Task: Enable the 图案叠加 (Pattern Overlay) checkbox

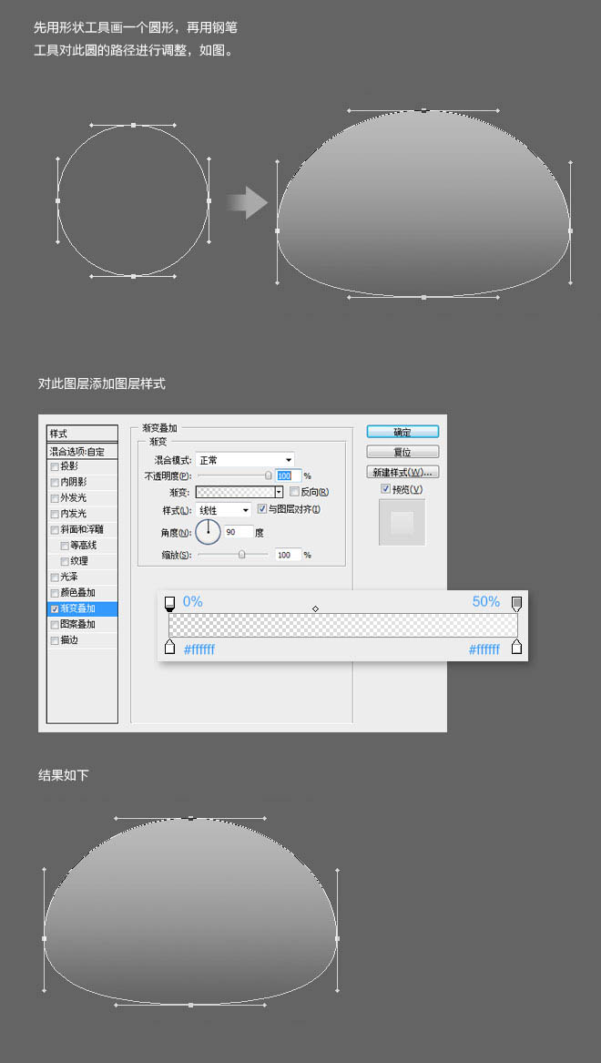Action: point(55,624)
